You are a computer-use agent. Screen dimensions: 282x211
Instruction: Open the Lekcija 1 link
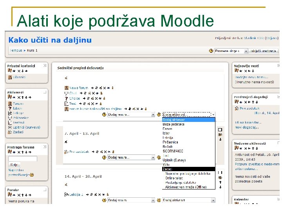[76, 195]
